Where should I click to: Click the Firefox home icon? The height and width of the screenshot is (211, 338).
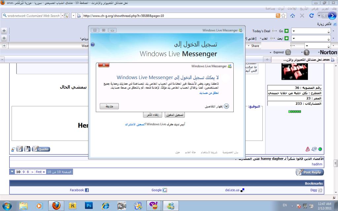pyautogui.click(x=292, y=15)
